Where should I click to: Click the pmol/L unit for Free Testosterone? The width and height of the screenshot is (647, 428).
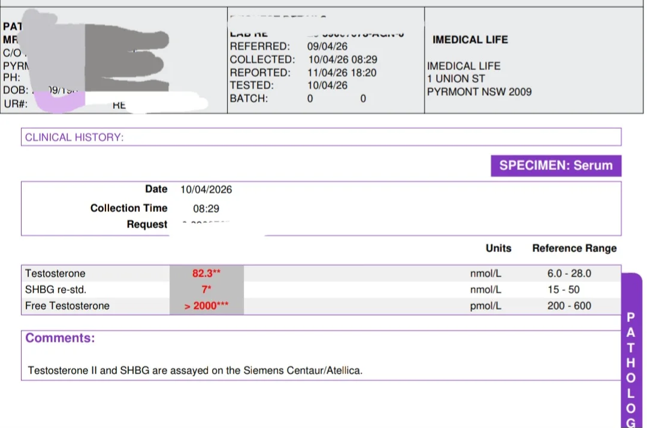coord(485,306)
